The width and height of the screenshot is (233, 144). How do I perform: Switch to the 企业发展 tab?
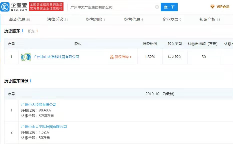click(172, 19)
